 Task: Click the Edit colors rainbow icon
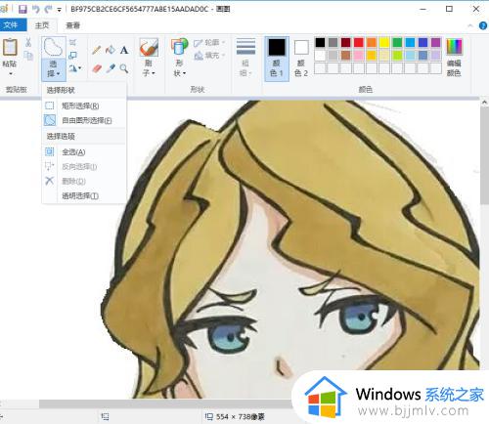[454, 47]
